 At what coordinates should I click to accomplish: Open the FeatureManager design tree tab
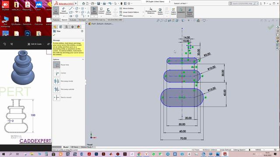coord(55,27)
